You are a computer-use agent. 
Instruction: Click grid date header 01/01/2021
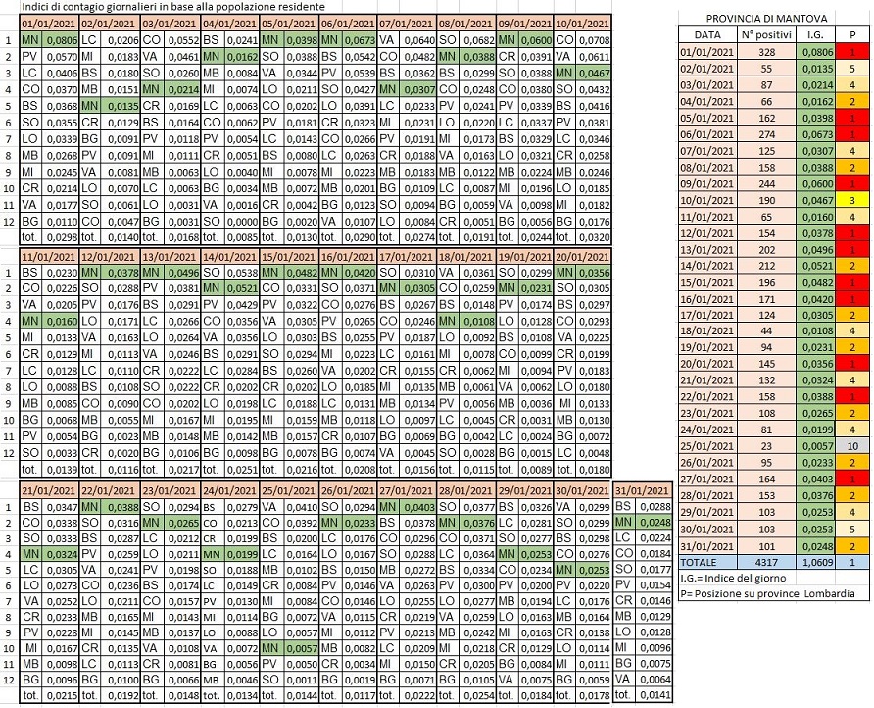click(49, 24)
